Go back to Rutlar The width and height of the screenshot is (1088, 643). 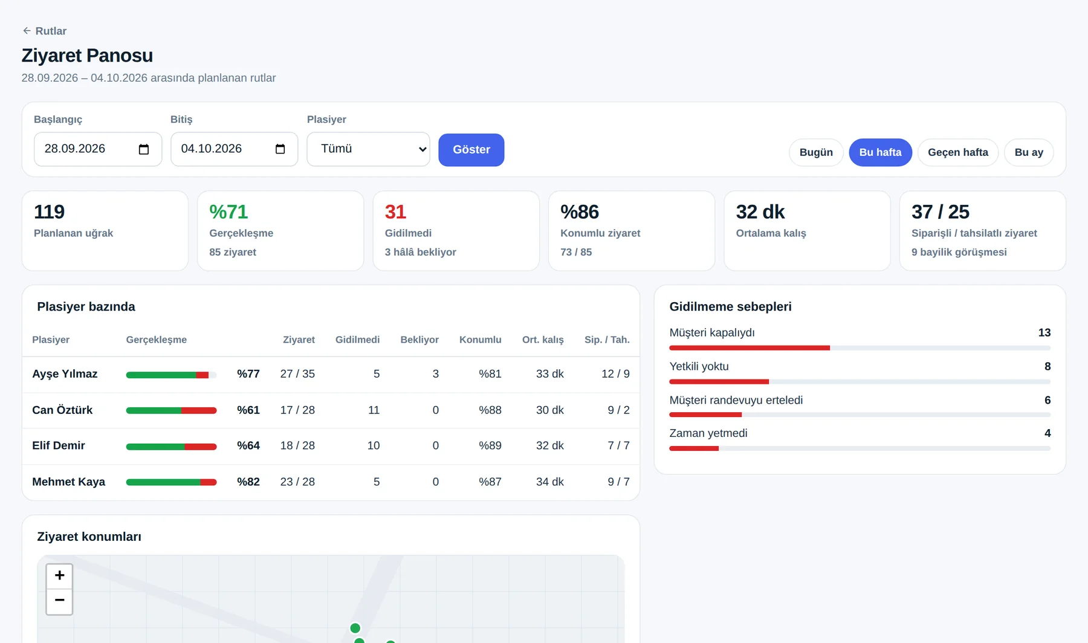point(44,31)
